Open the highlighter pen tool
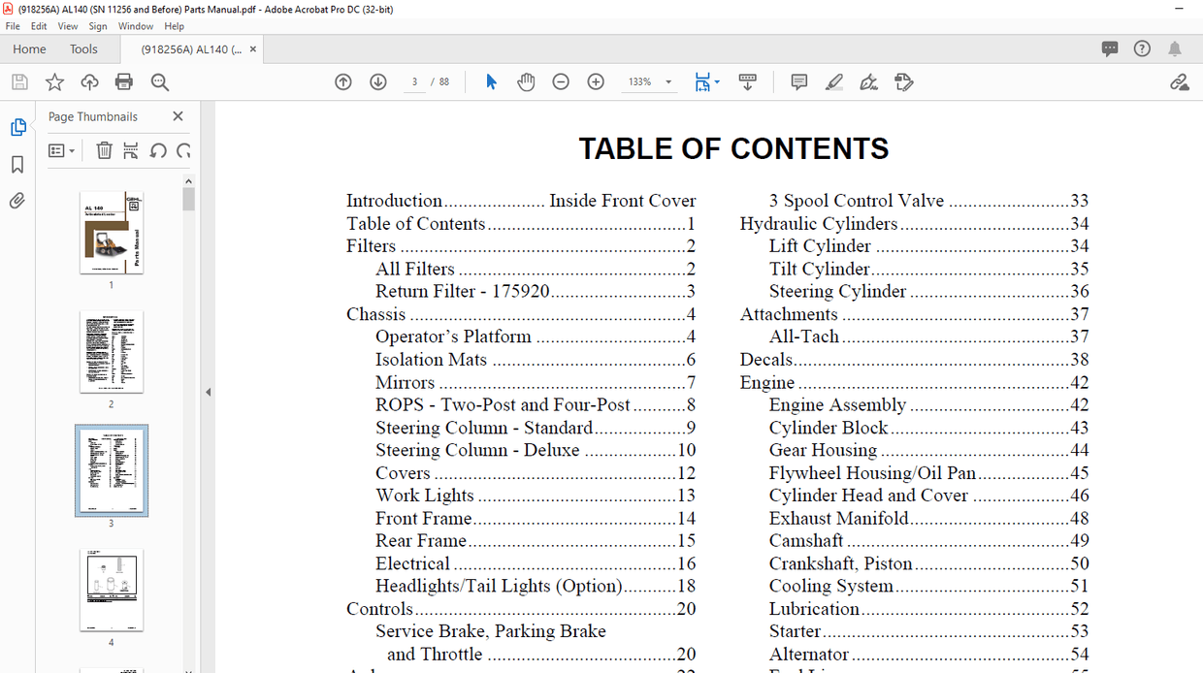1203x673 pixels. point(834,82)
